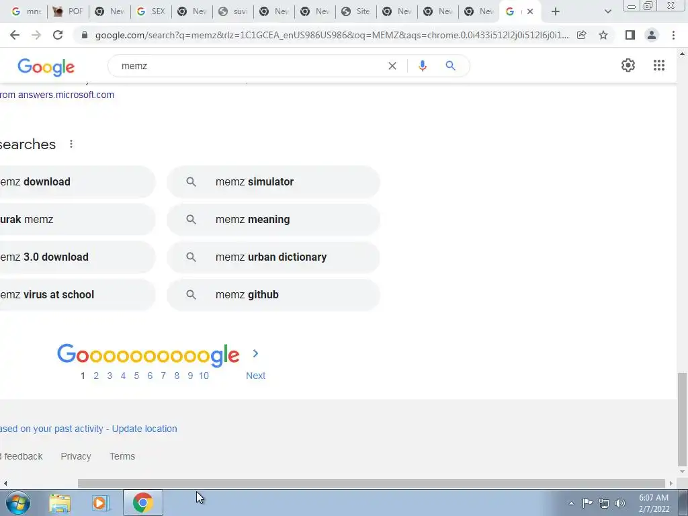This screenshot has width=688, height=516.
Task: Open the Action Center flag icon
Action: 587,503
